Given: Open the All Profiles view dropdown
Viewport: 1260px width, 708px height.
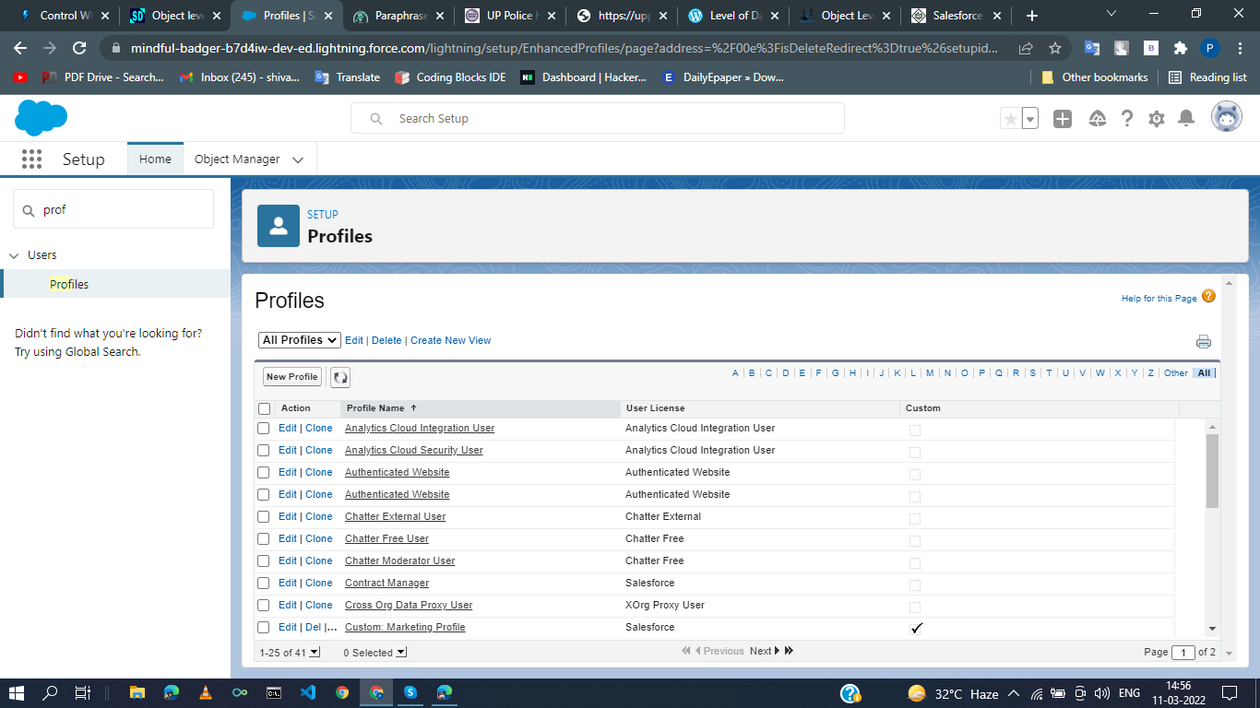Looking at the screenshot, I should tap(300, 340).
